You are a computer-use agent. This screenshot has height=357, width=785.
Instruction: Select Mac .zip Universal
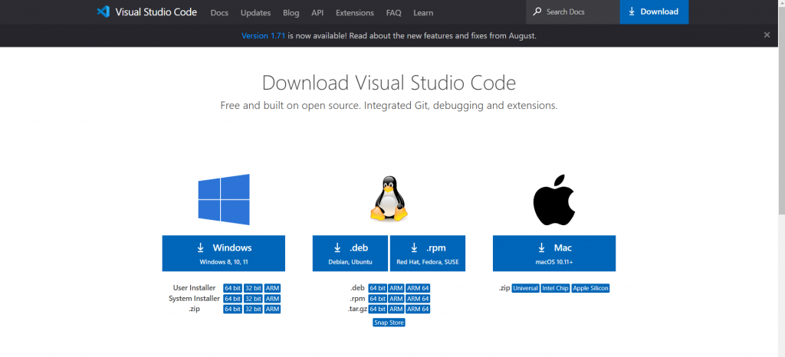526,288
